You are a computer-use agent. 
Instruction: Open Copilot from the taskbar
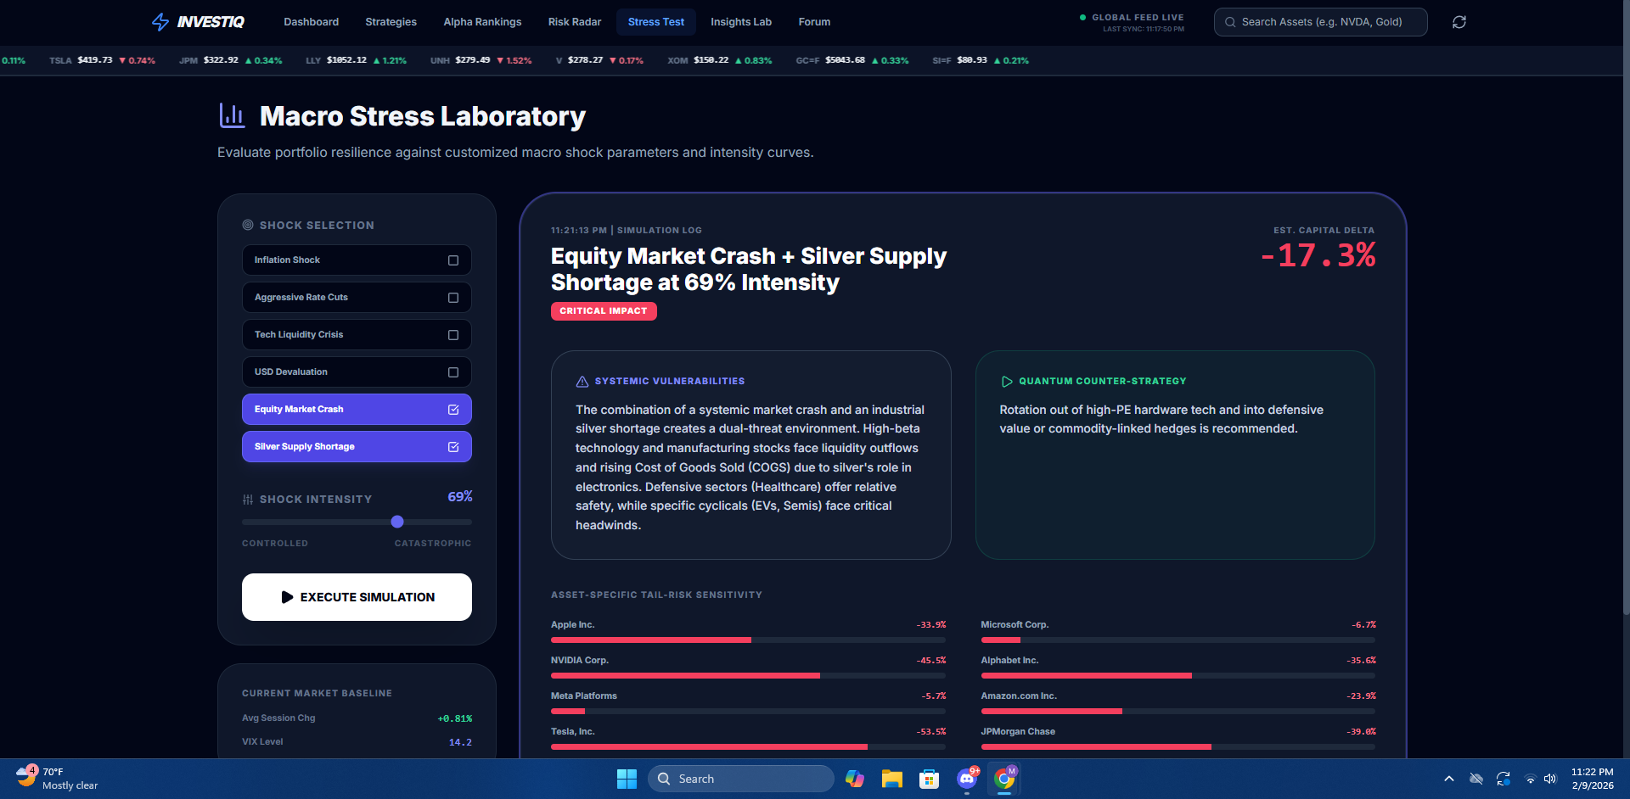pyautogui.click(x=854, y=779)
